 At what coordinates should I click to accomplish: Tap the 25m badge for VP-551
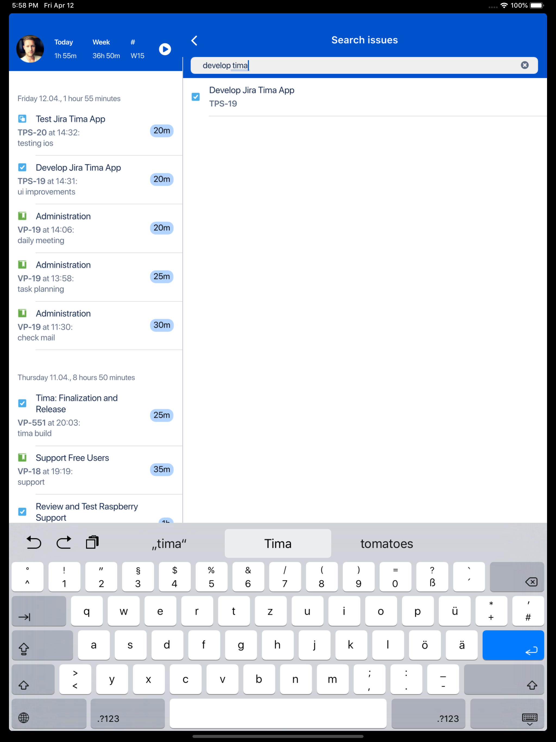[x=162, y=415]
